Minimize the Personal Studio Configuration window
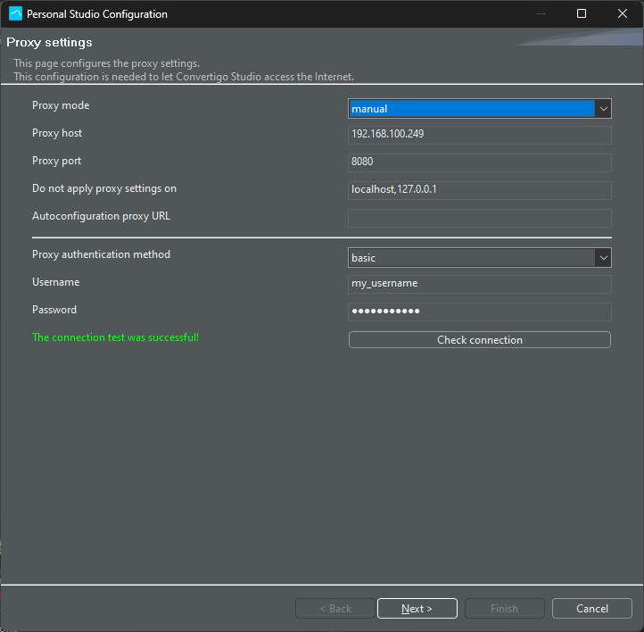644x632 pixels. pyautogui.click(x=541, y=14)
